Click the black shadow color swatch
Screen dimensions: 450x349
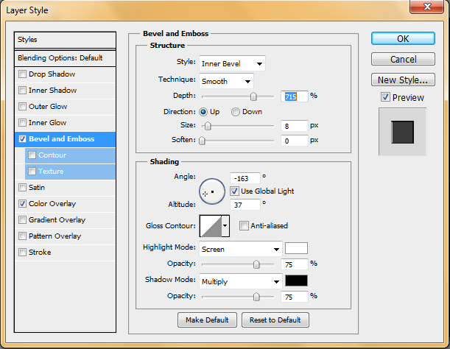(x=296, y=281)
